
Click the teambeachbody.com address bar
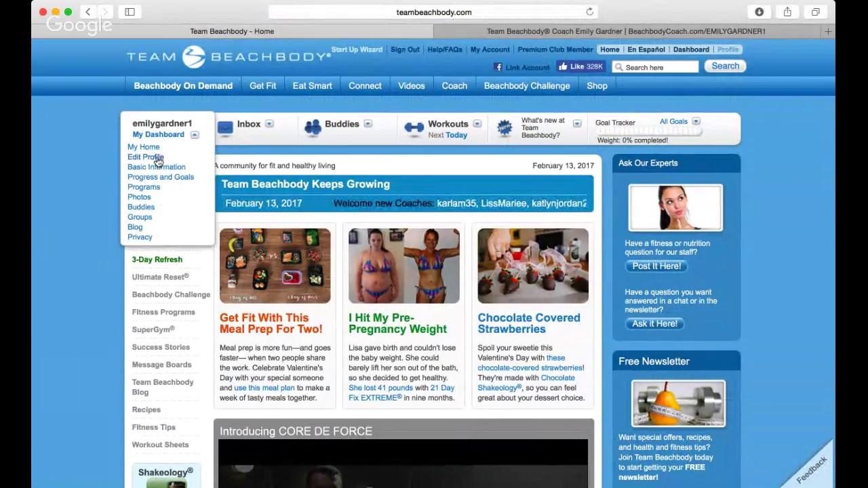coord(434,12)
